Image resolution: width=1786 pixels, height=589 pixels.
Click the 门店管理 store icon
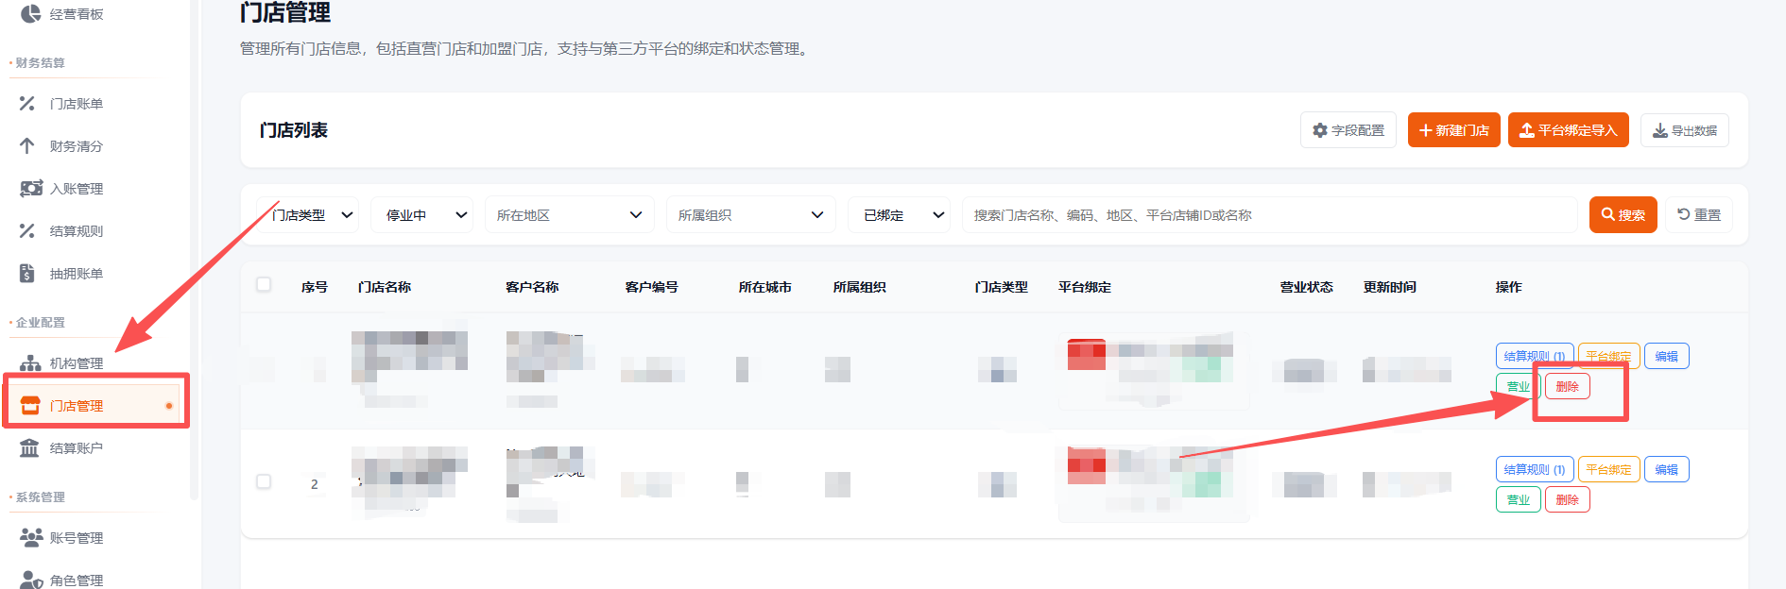(30, 405)
